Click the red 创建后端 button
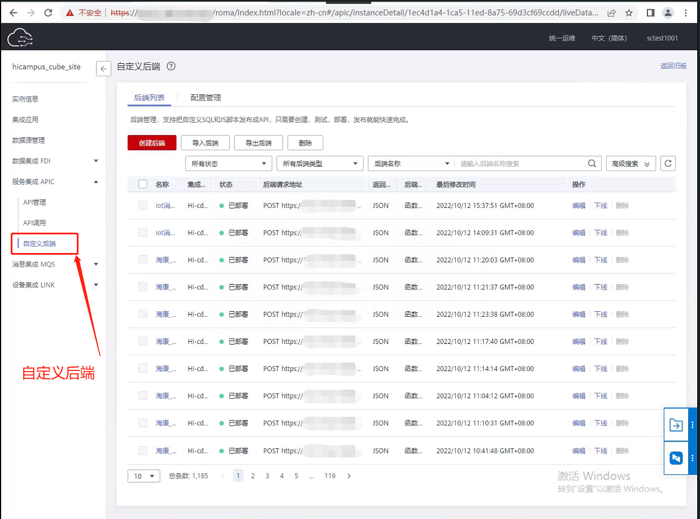 tap(152, 143)
